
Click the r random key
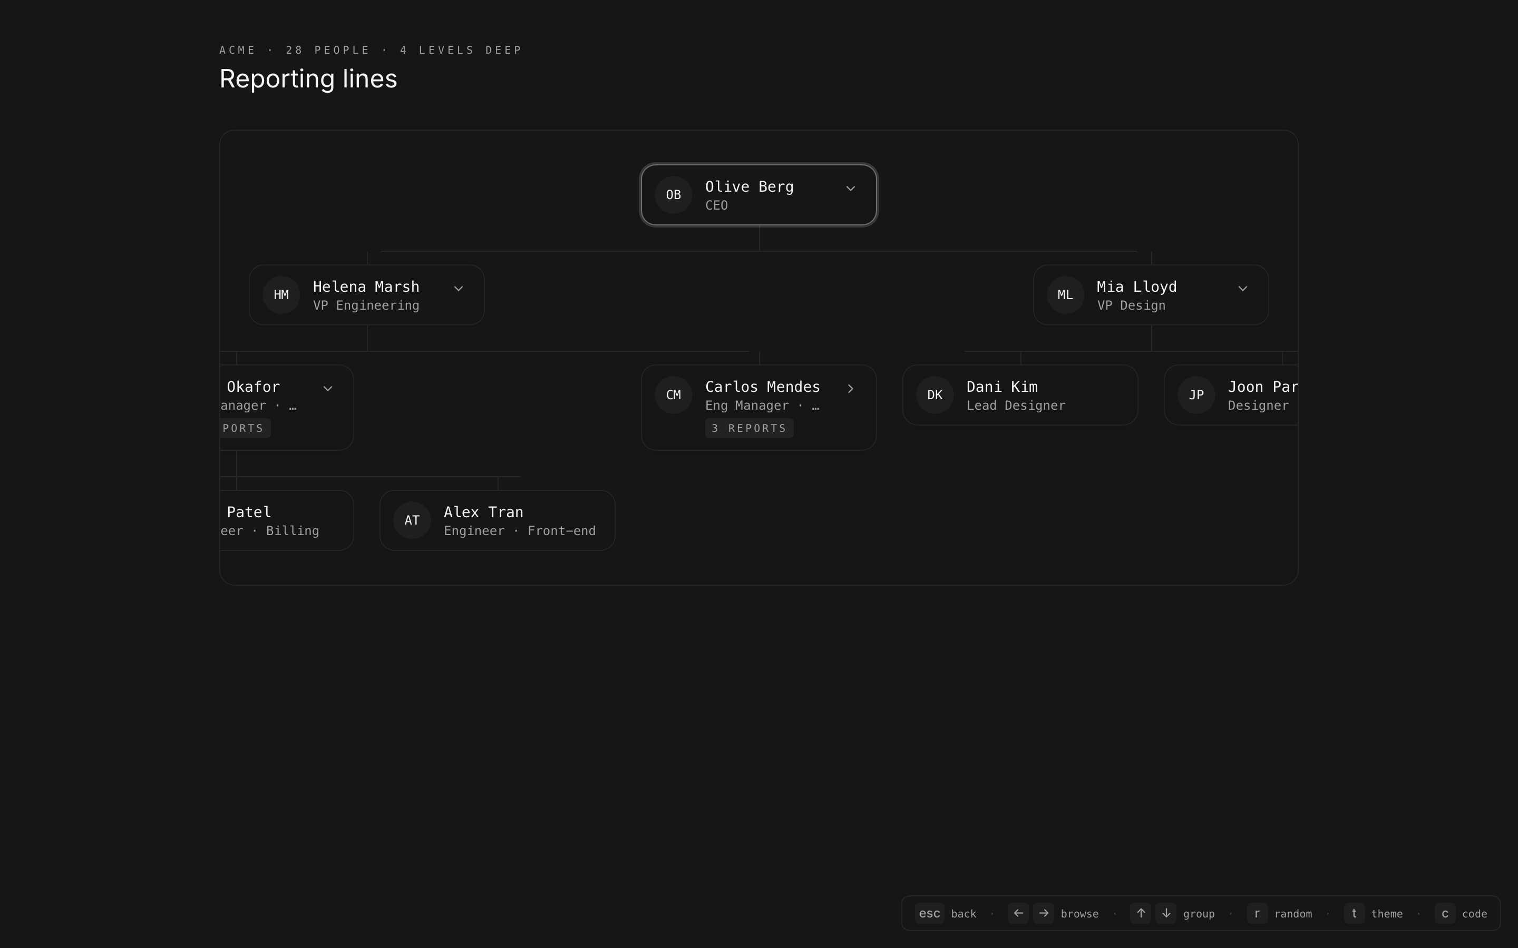tap(1257, 914)
